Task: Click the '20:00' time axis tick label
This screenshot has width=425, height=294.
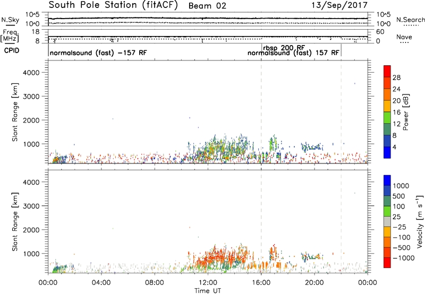Action: tap(314, 283)
